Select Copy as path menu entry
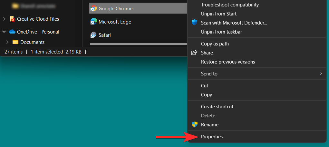The width and height of the screenshot is (329, 147). coord(215,44)
